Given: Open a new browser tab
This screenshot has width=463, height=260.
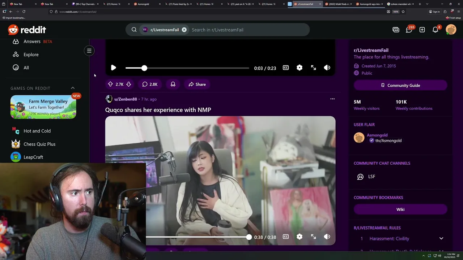Looking at the screenshot, I should coord(420,4).
